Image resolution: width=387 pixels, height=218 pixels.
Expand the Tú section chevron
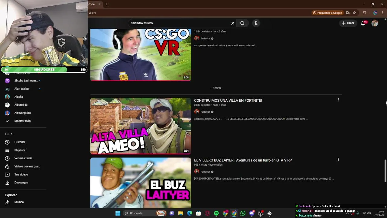click(12, 134)
